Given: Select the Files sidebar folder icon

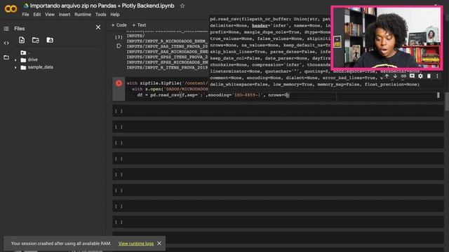Looking at the screenshot, I should tap(6, 57).
